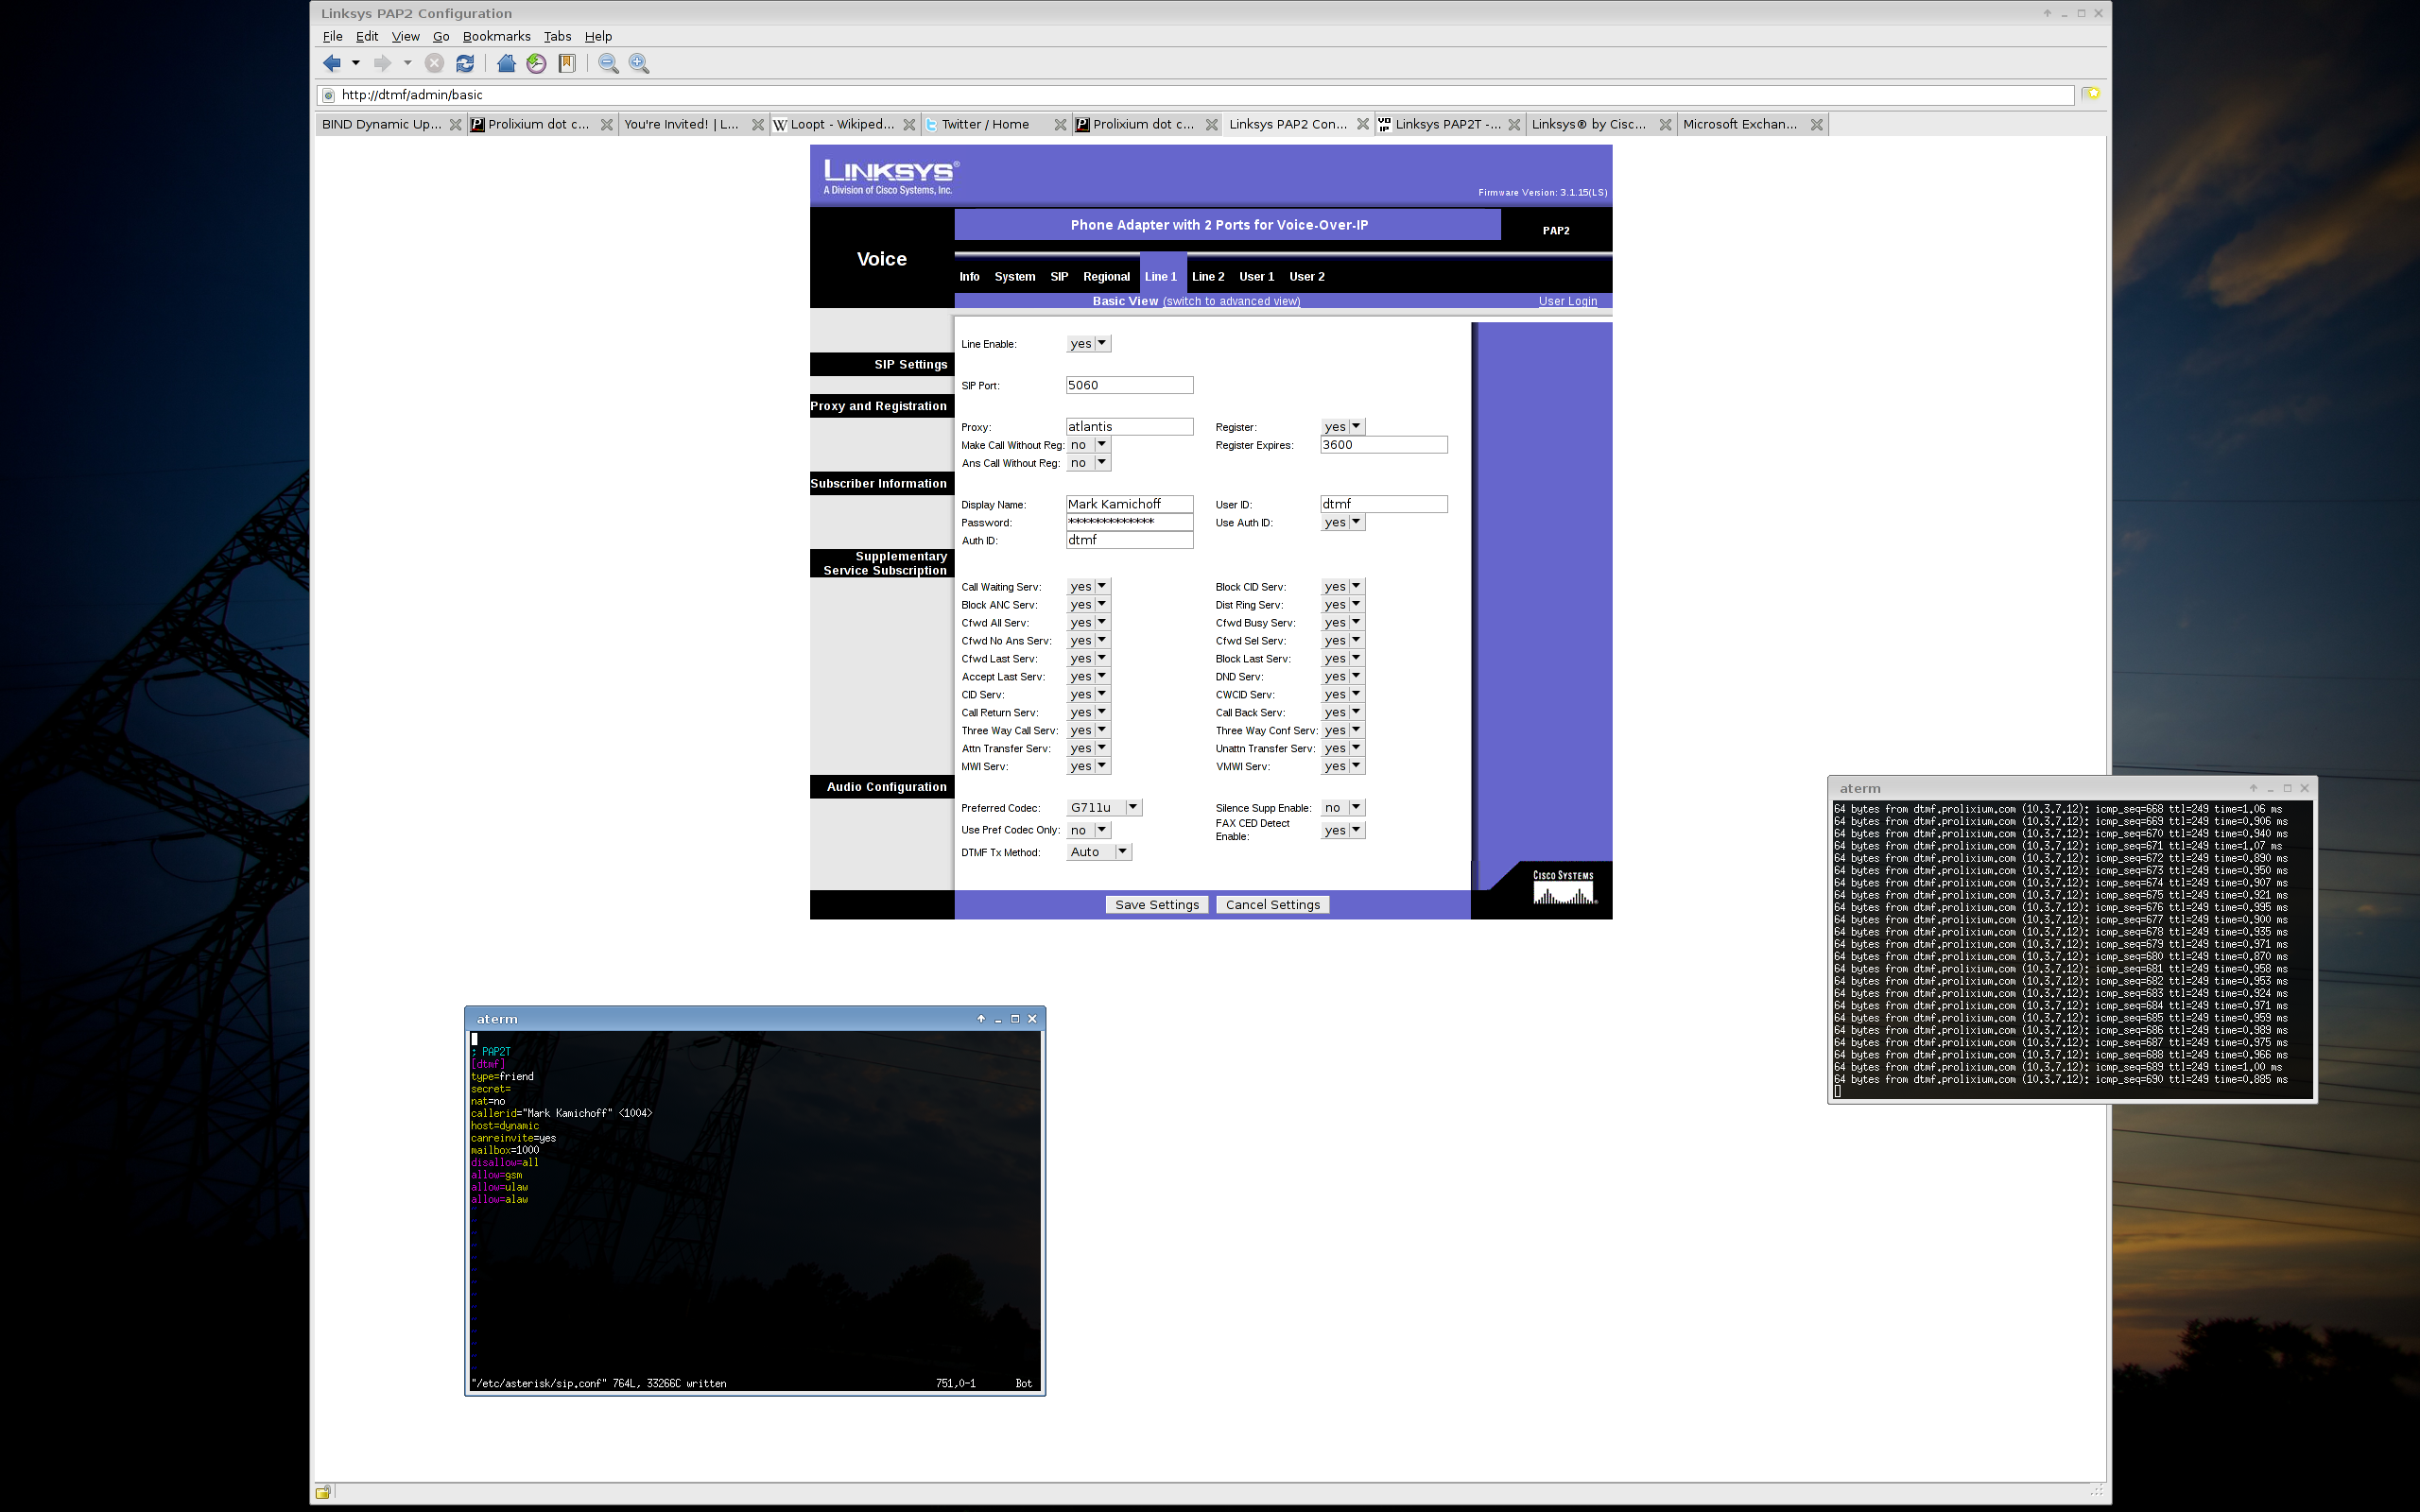Open the File menu
This screenshot has height=1512, width=2420.
pos(332,36)
